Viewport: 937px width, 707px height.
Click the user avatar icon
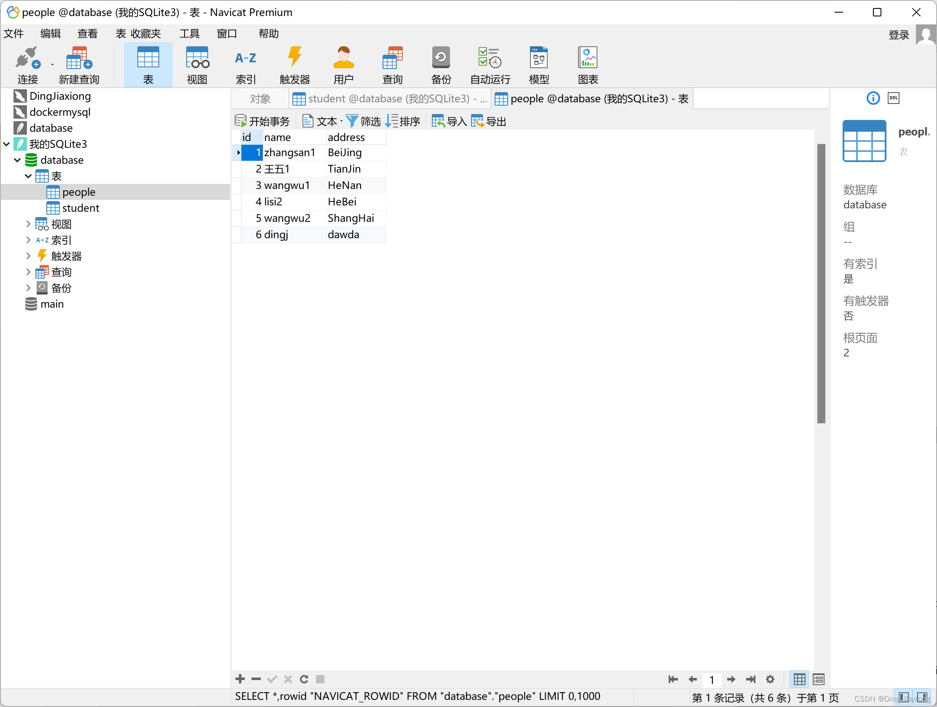tap(925, 35)
